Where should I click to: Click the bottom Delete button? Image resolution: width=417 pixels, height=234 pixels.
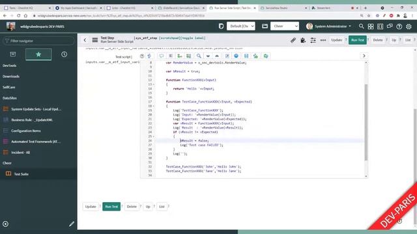tap(132, 207)
